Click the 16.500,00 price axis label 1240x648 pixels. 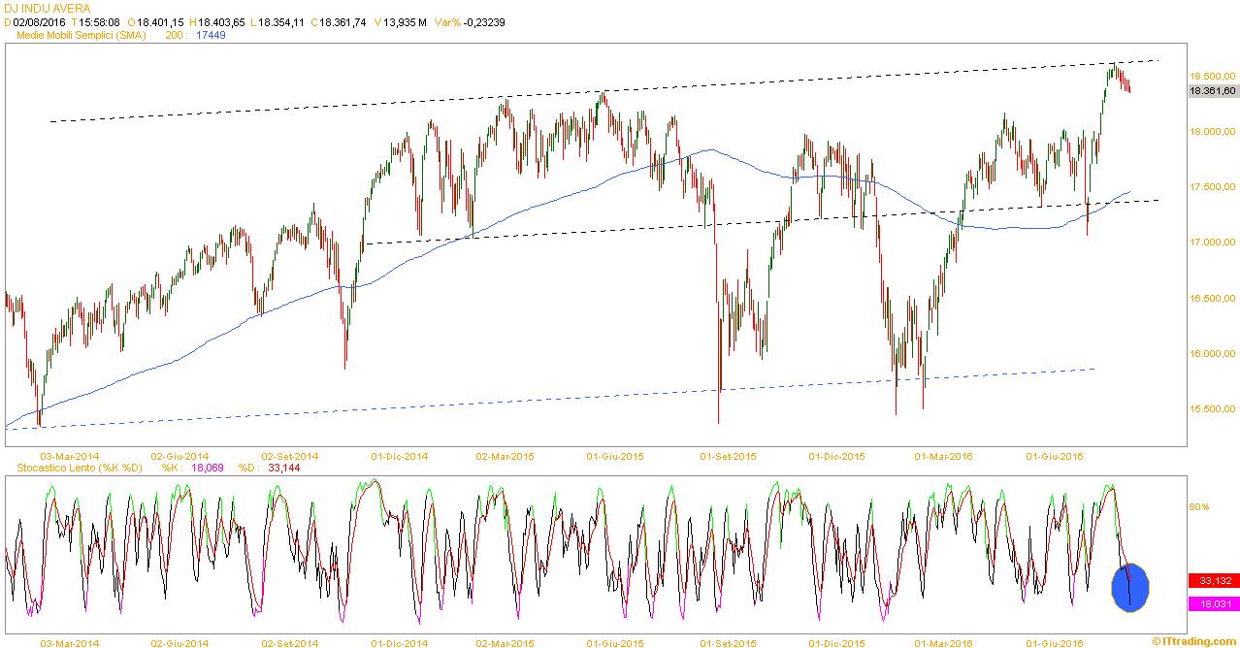click(1213, 299)
